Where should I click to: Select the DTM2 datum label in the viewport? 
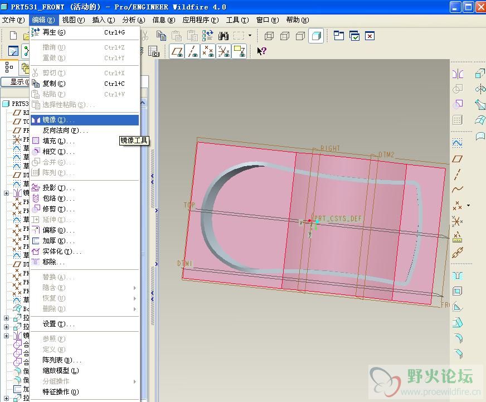point(386,154)
